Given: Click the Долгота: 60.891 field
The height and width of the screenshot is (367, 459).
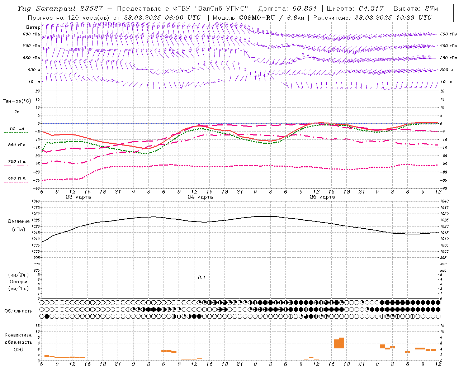Looking at the screenshot, I should click(287, 9).
